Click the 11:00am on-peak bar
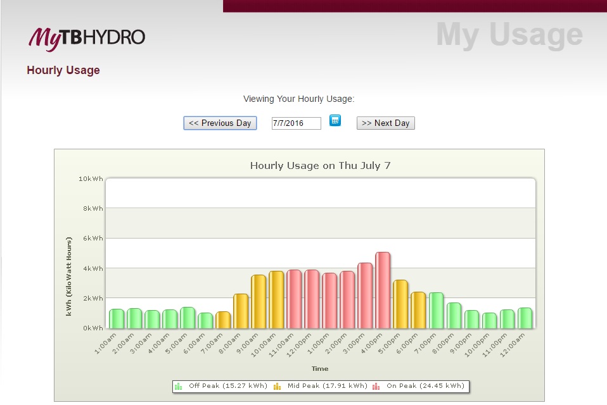The image size is (607, 405). [294, 299]
